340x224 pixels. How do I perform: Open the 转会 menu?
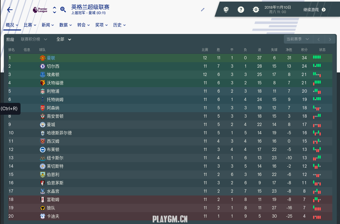(83, 25)
